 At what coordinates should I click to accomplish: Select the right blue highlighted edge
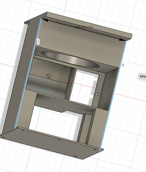113,95
